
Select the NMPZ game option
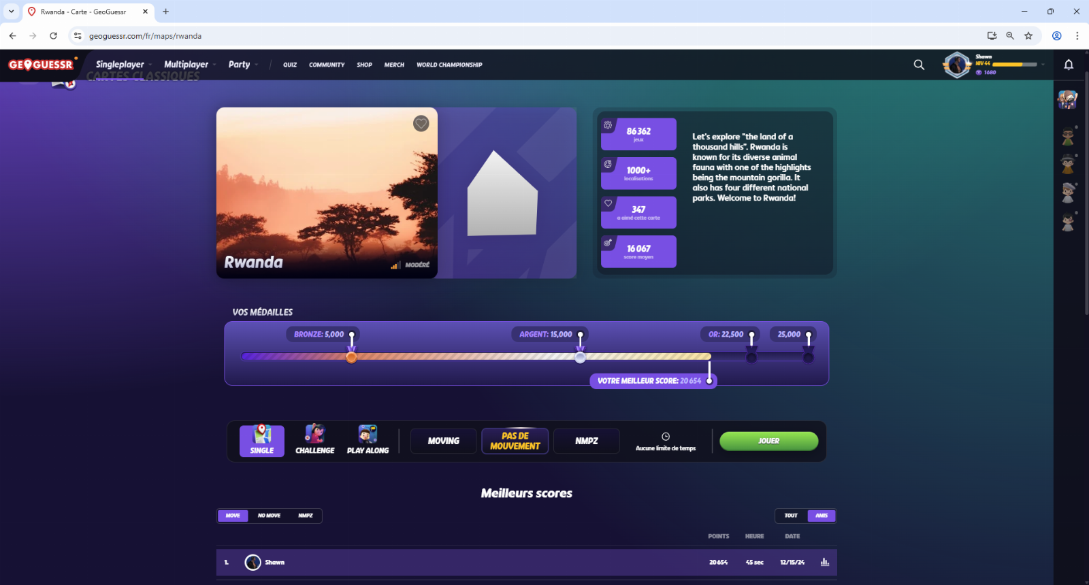[586, 441]
